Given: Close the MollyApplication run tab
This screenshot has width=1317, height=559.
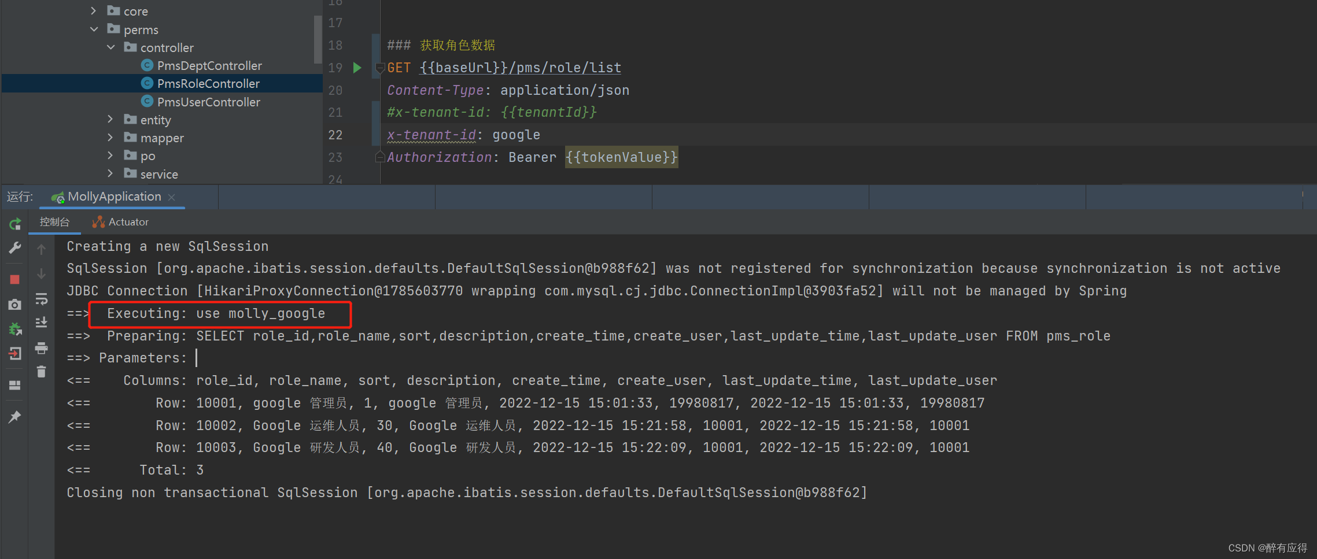Looking at the screenshot, I should pos(172,197).
